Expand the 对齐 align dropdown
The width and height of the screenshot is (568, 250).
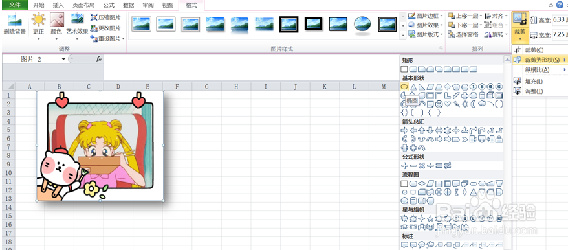tap(506, 16)
